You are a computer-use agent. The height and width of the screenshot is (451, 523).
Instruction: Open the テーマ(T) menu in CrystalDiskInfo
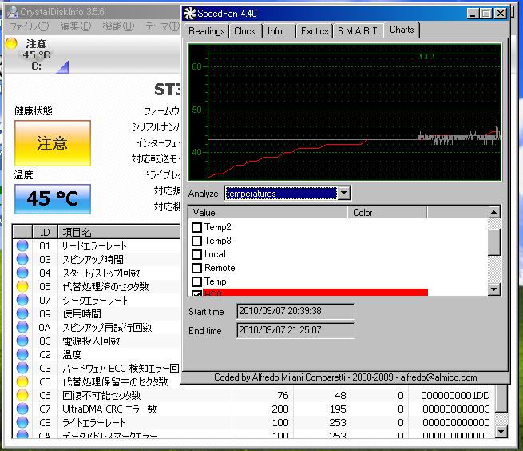pos(162,26)
